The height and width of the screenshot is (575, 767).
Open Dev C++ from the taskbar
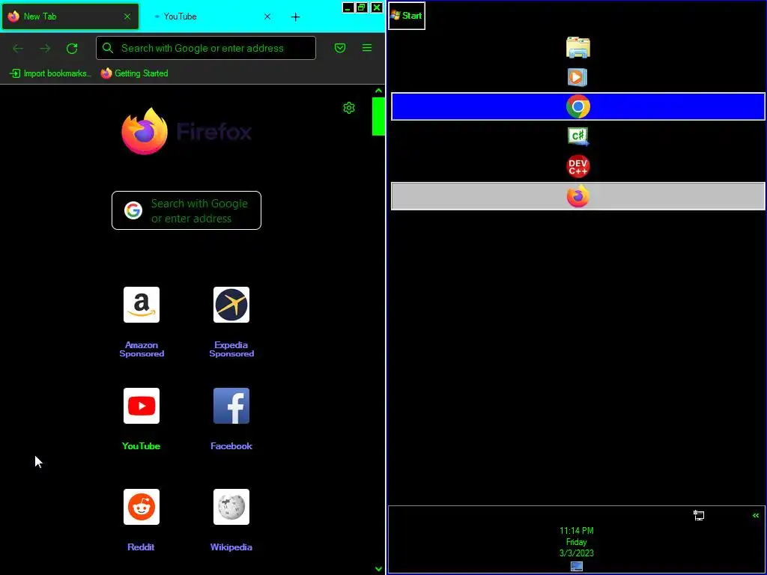pos(577,166)
